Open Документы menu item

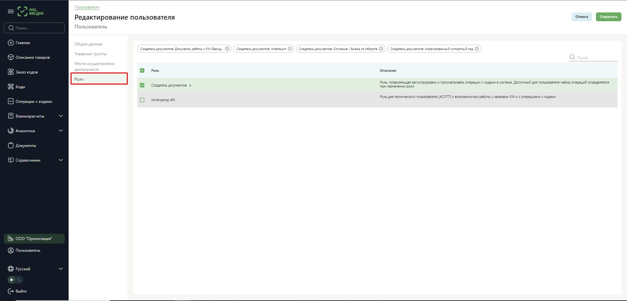pos(26,146)
